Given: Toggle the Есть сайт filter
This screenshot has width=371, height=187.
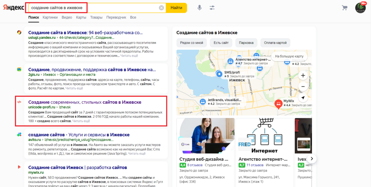Looking at the screenshot, I should (x=221, y=43).
